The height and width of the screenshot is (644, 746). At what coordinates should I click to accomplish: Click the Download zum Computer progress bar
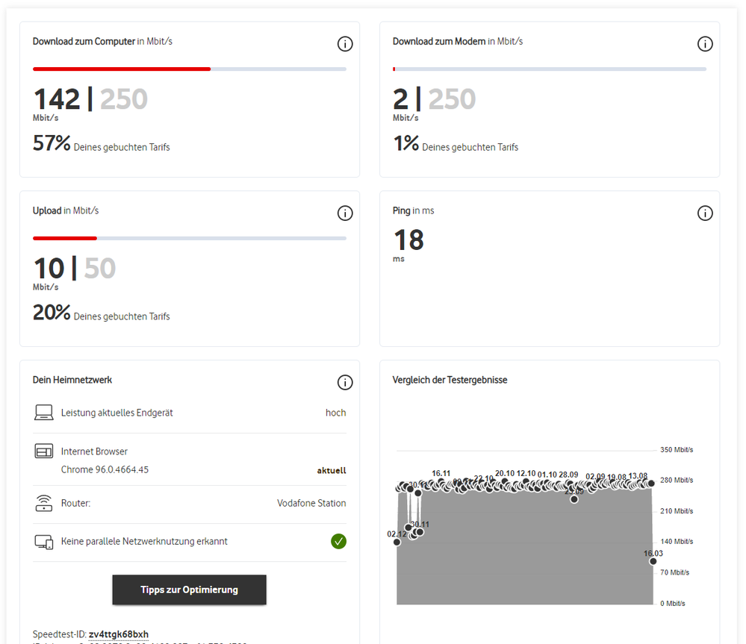click(190, 69)
